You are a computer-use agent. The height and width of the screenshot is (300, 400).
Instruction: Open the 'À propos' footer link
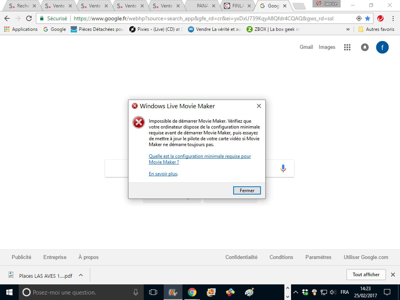pos(88,257)
